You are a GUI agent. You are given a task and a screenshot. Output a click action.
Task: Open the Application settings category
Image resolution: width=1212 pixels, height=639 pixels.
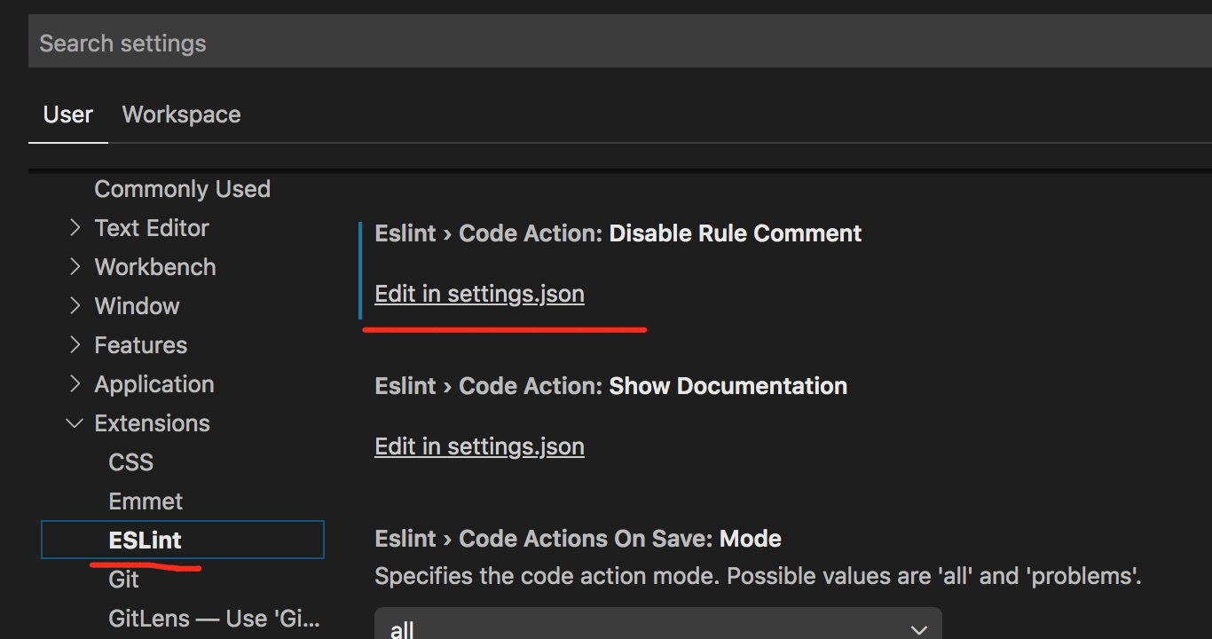click(x=154, y=384)
